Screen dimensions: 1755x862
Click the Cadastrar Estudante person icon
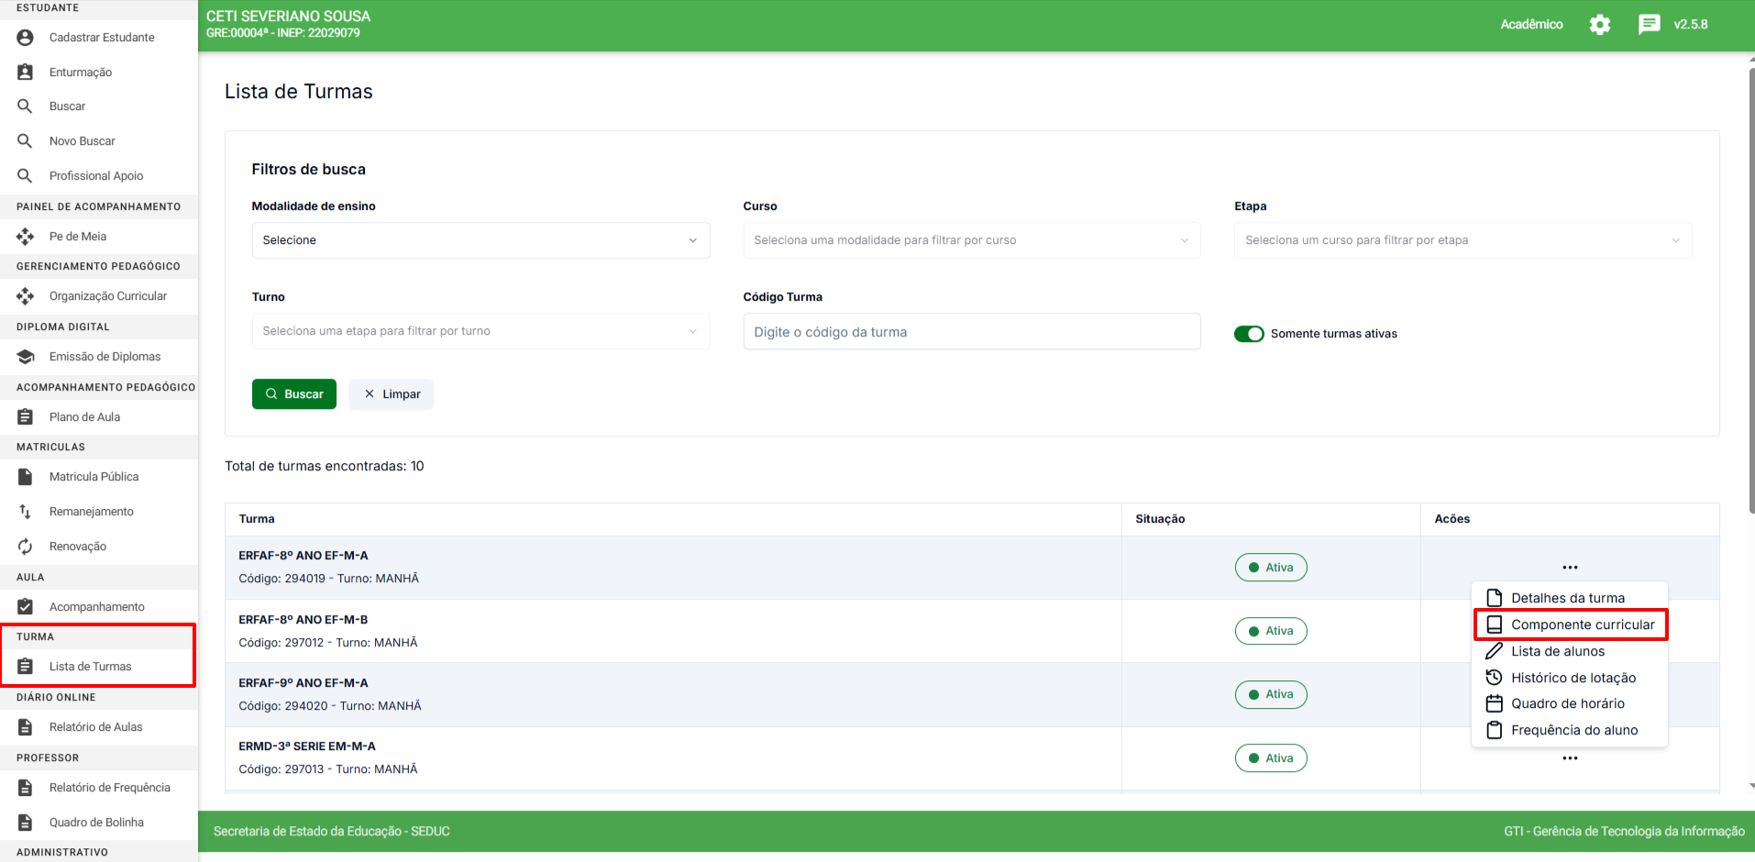tap(26, 38)
